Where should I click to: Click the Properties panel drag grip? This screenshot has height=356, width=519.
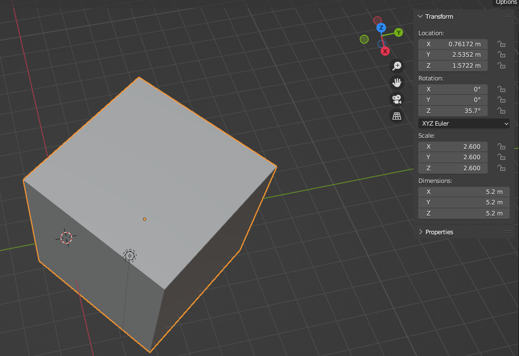[x=508, y=231]
